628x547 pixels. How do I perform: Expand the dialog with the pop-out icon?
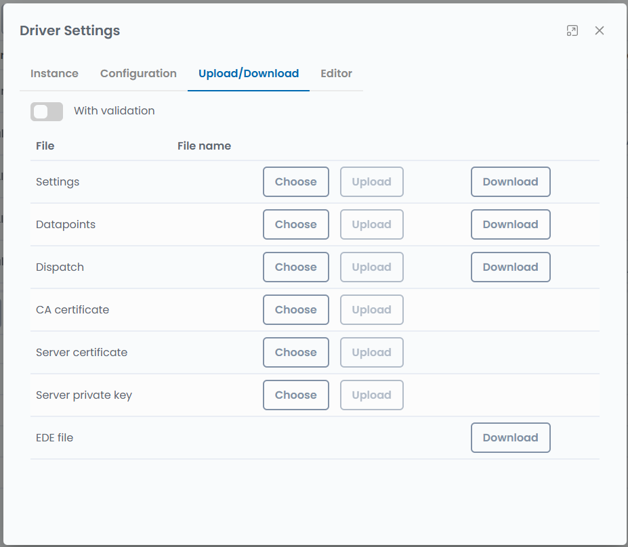coord(572,31)
